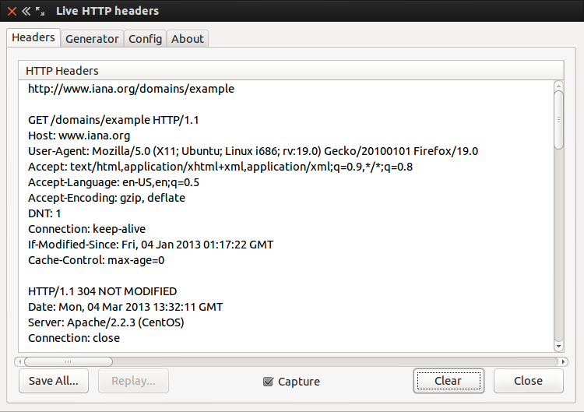Viewport: 584px width, 412px height.
Task: Click the vertical scrollbar up arrow
Action: 558,86
